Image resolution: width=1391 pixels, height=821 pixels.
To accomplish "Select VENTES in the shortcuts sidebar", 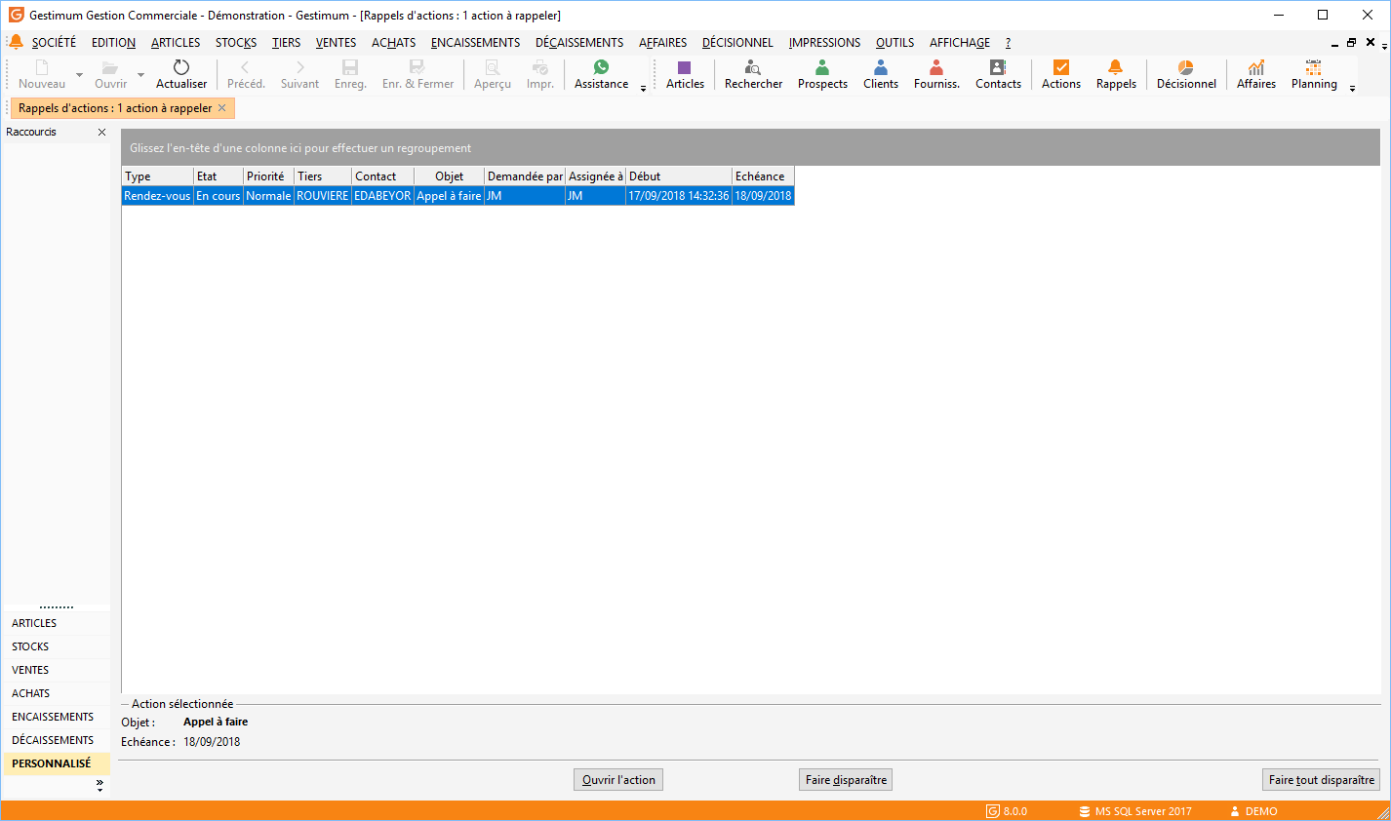I will point(56,670).
